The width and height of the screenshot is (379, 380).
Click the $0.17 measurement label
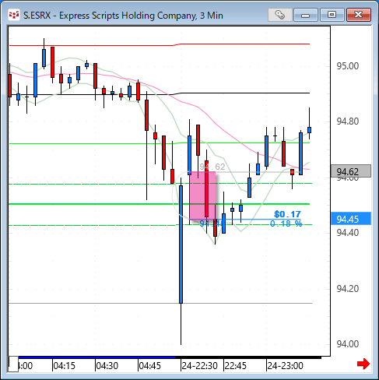(287, 214)
